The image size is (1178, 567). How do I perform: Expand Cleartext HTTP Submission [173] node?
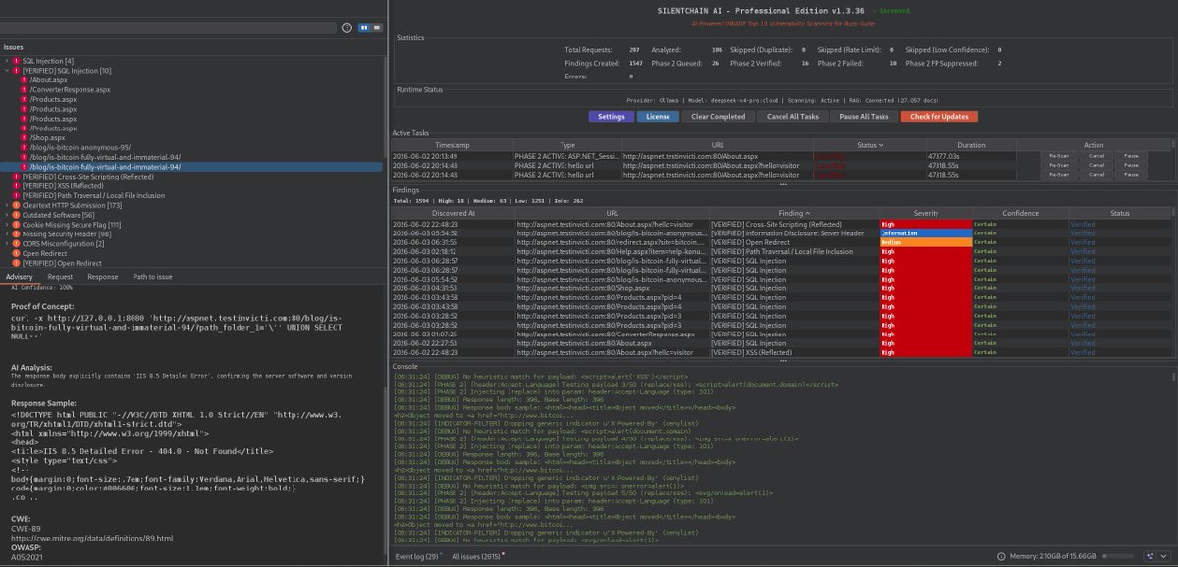pyautogui.click(x=8, y=205)
